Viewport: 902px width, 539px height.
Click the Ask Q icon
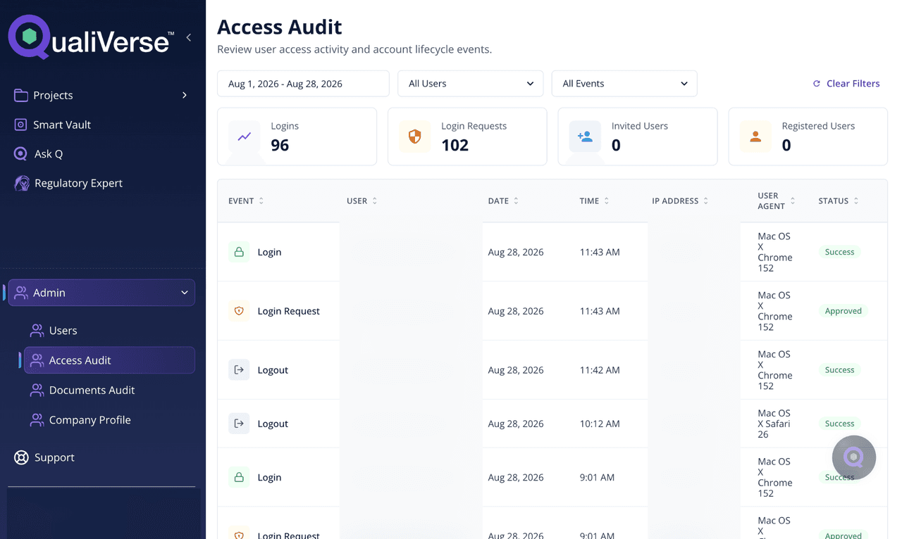(x=21, y=153)
